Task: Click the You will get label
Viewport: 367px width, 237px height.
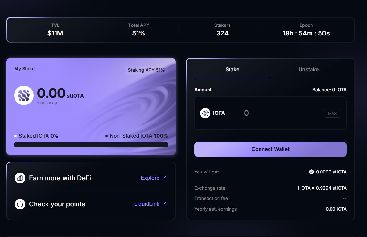Action: pyautogui.click(x=207, y=172)
